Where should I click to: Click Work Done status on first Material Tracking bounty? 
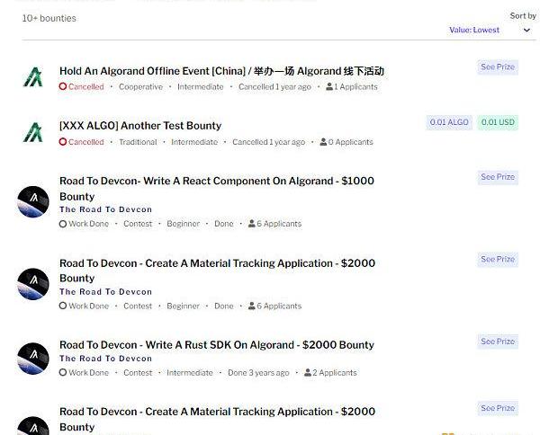point(84,306)
